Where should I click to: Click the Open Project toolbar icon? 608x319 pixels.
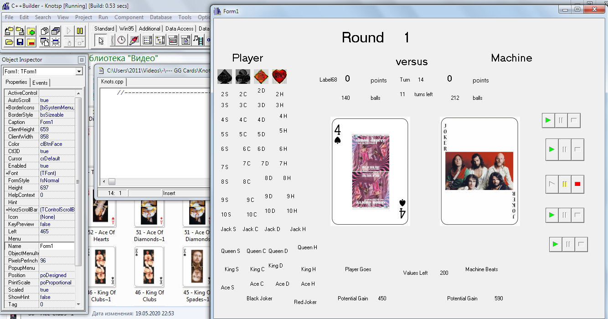click(x=9, y=31)
